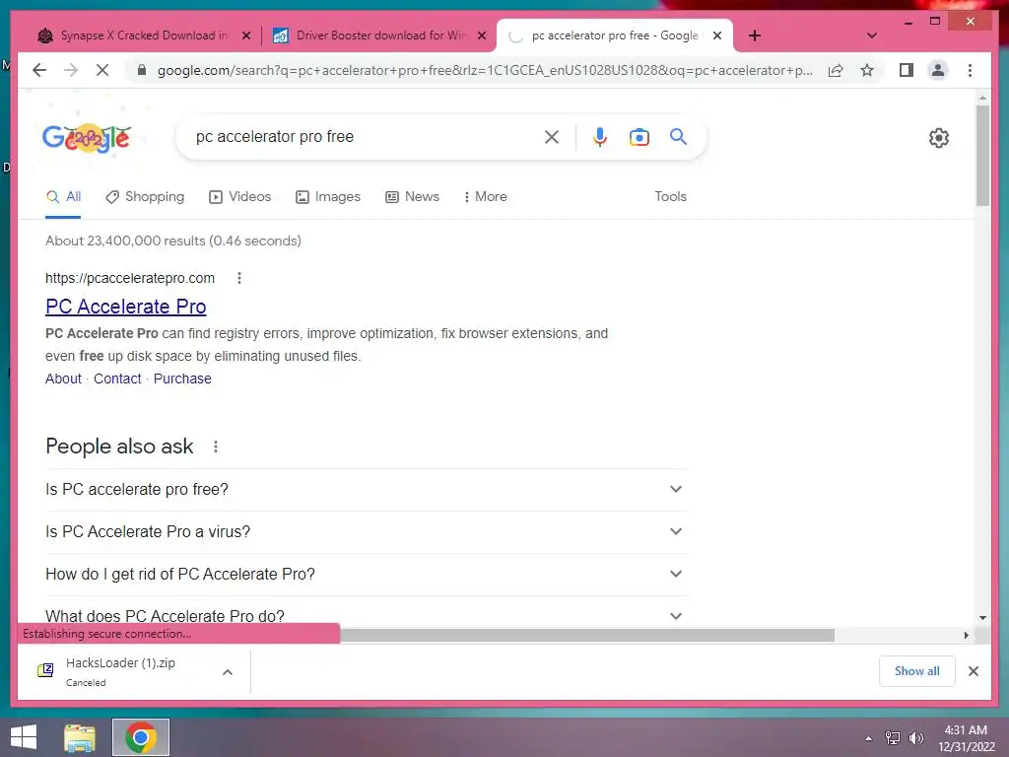Open a new tab with plus button
1009x757 pixels.
755,35
